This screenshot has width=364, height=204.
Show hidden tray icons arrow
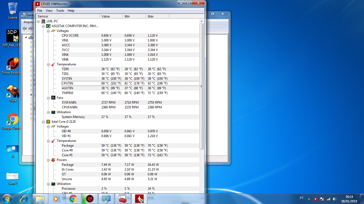pos(309,199)
